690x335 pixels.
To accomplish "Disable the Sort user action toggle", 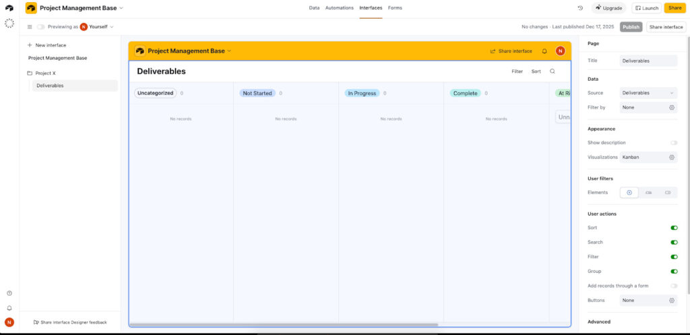I will point(674,228).
